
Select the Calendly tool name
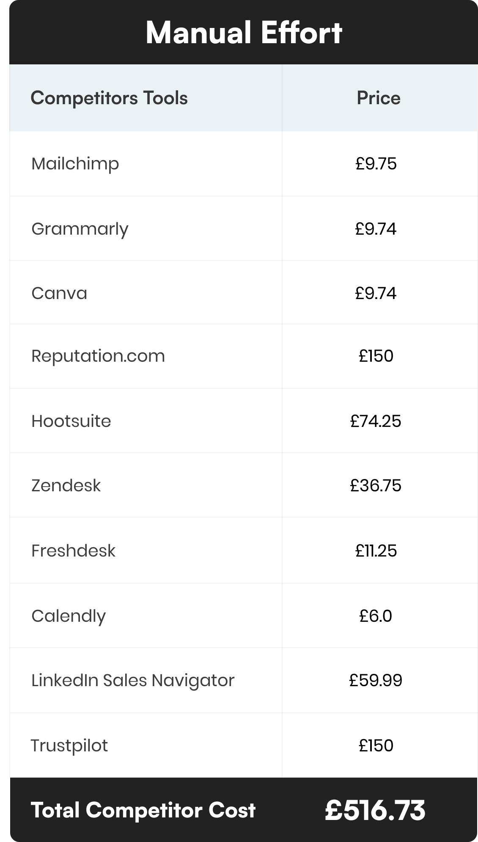pyautogui.click(x=69, y=616)
